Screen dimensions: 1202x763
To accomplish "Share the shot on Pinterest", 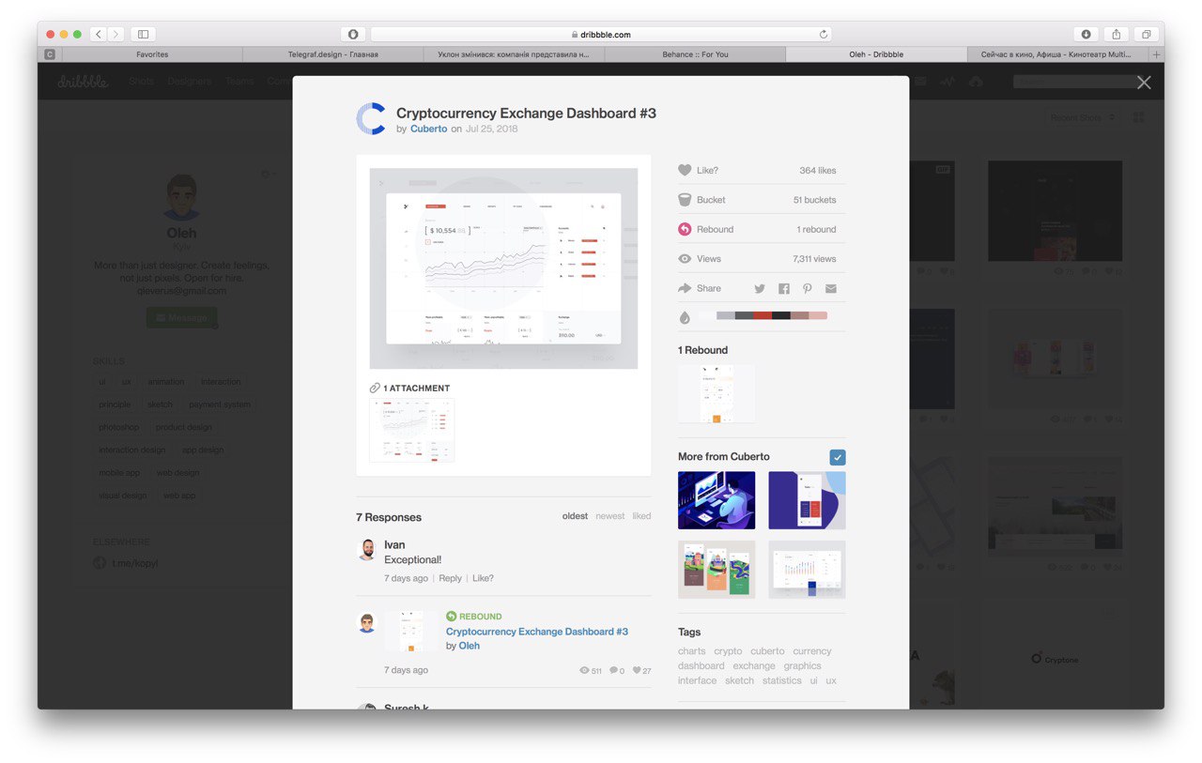I will point(807,288).
